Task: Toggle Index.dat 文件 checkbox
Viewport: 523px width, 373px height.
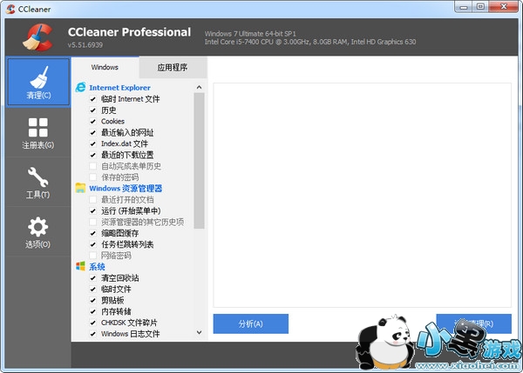Action: pyautogui.click(x=93, y=143)
